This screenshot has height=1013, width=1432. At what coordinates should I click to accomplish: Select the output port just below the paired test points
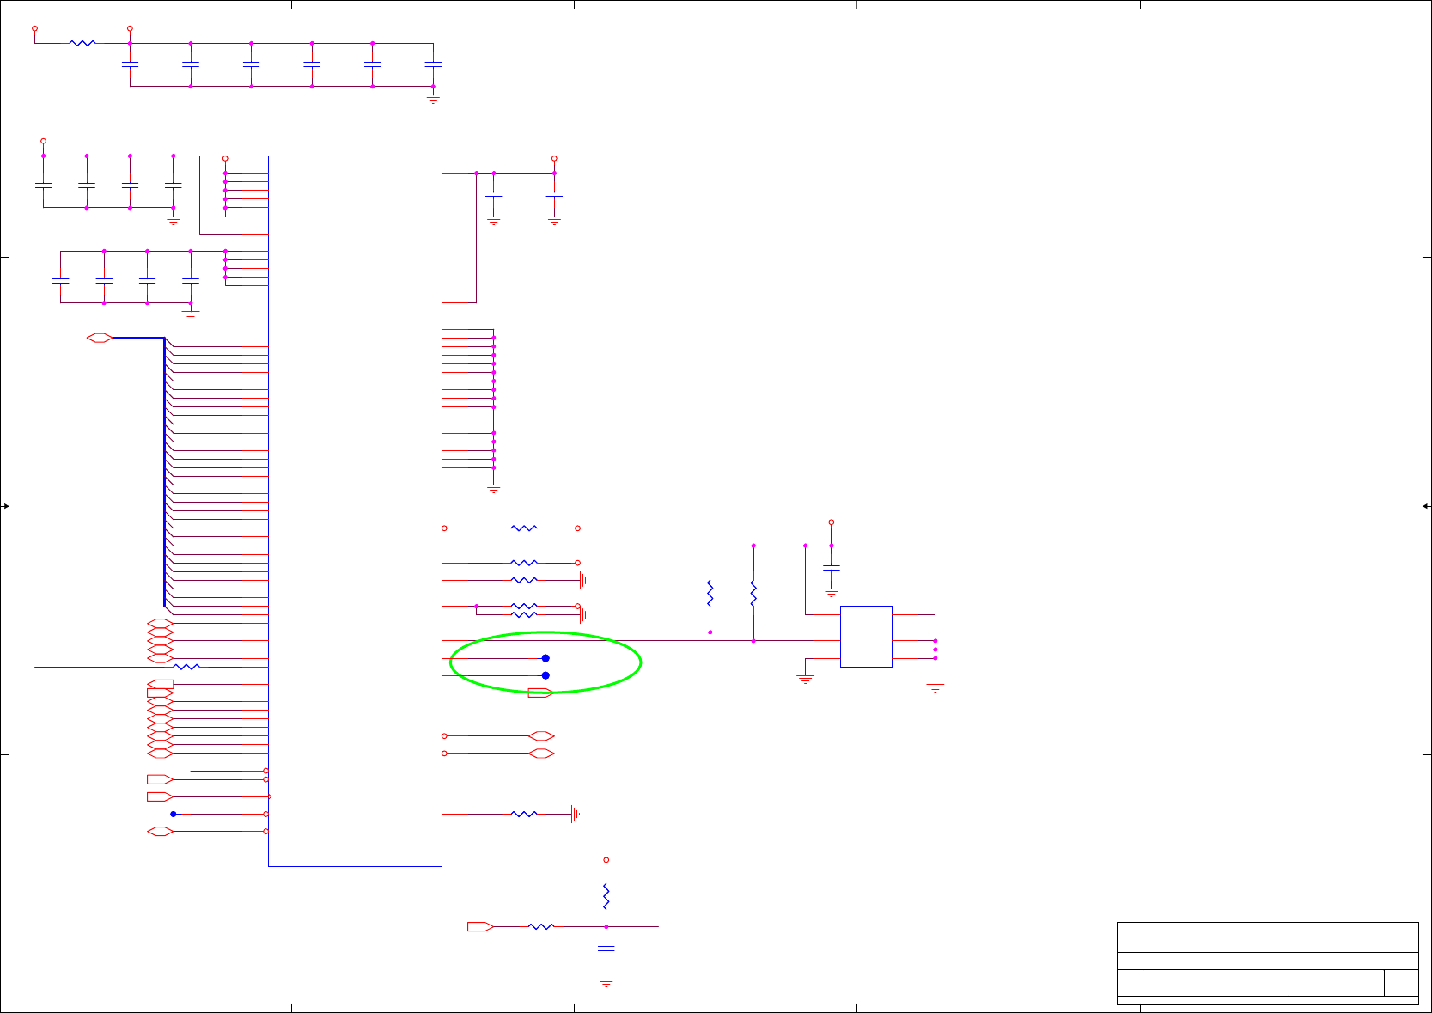(x=541, y=693)
